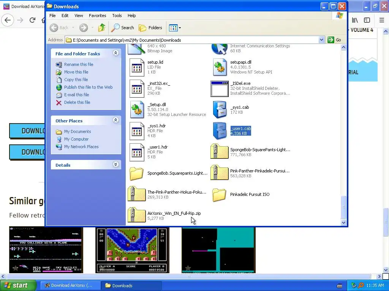Select the _sys1.hdr file icon

point(137,131)
